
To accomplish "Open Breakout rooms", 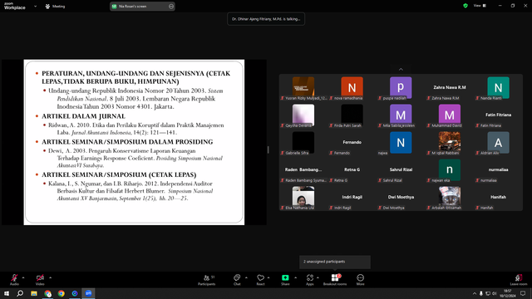I will (335, 280).
